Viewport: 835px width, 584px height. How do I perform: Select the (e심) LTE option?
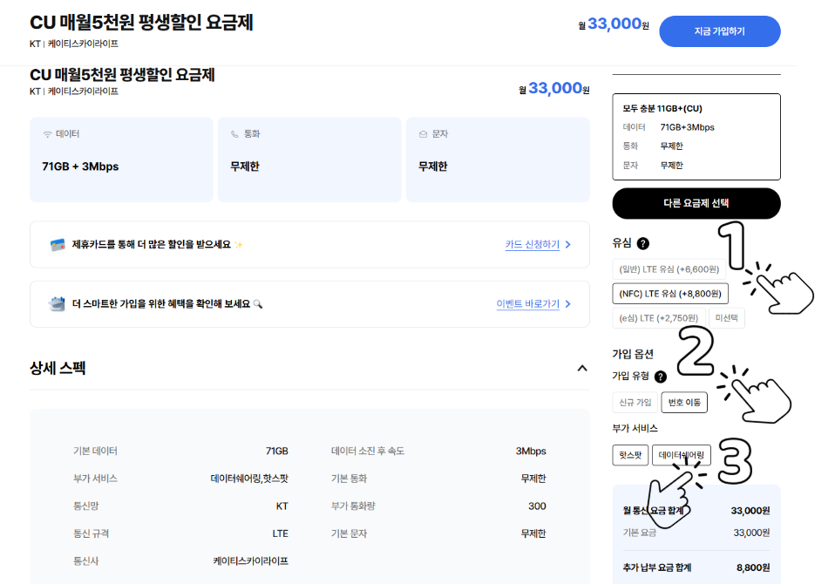657,316
